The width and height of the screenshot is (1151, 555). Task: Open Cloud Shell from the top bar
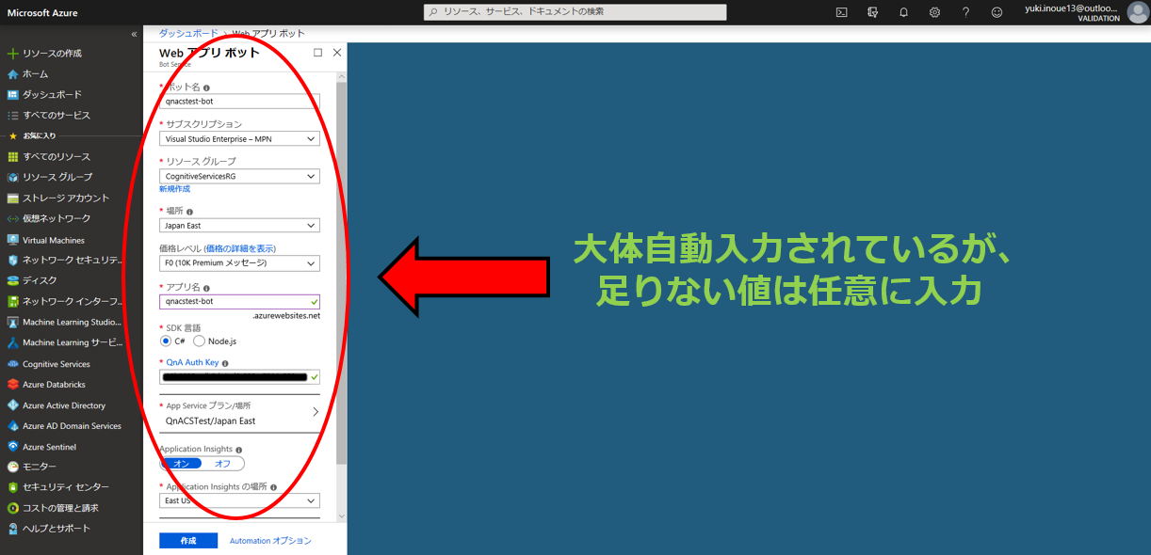pos(842,12)
